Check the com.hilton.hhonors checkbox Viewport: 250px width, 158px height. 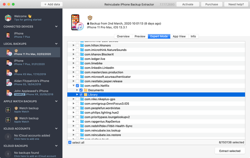77,45
